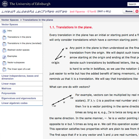Open the Examples link in sidebar
Viewport: 139px width, 139px height.
click(12, 56)
